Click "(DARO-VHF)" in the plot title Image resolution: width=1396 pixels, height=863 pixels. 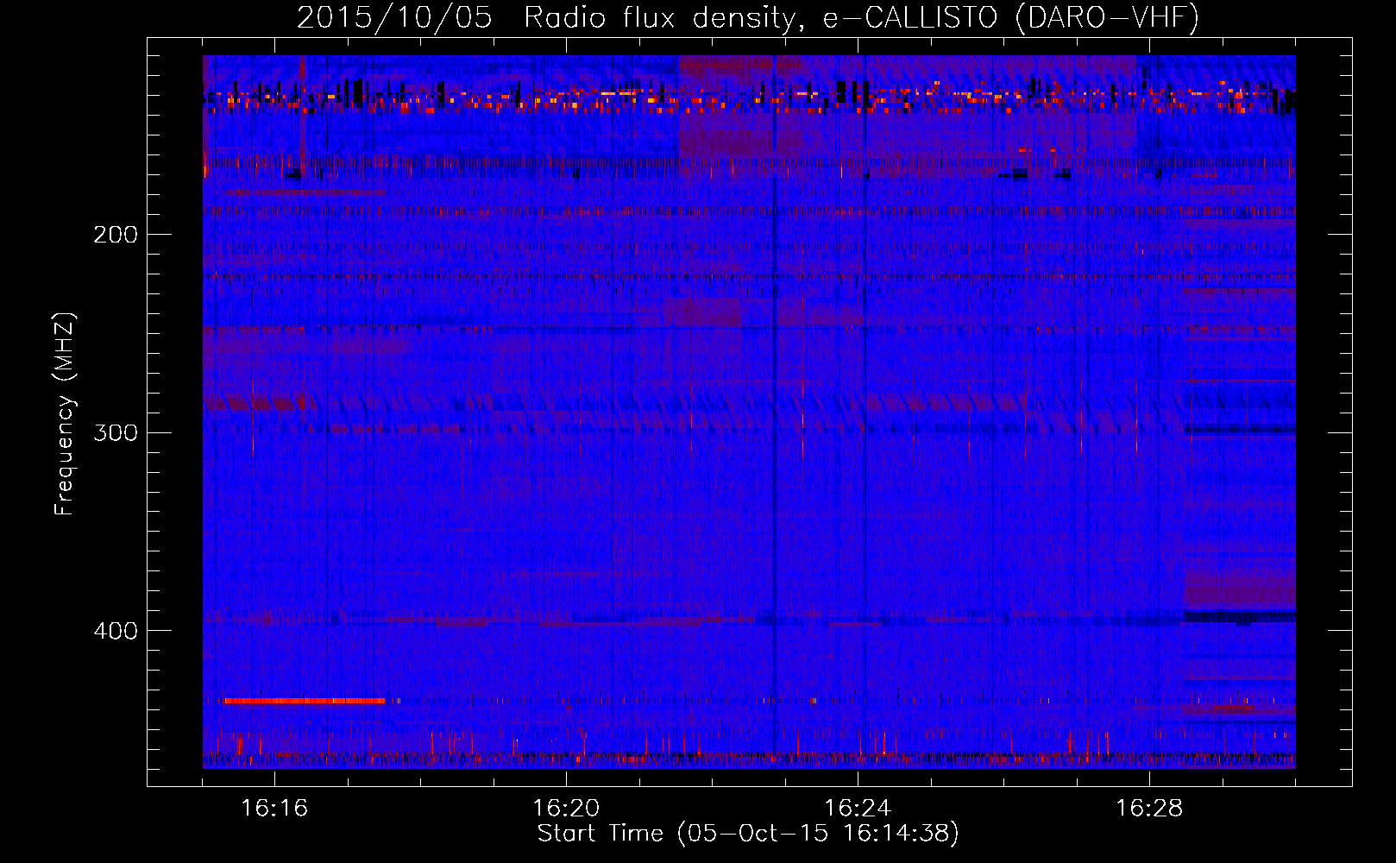[x=1107, y=17]
